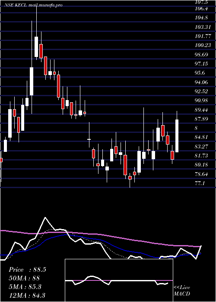Select the 80.18 price axis label
Image resolution: width=216 pixels, height=302 pixels.
201,165
